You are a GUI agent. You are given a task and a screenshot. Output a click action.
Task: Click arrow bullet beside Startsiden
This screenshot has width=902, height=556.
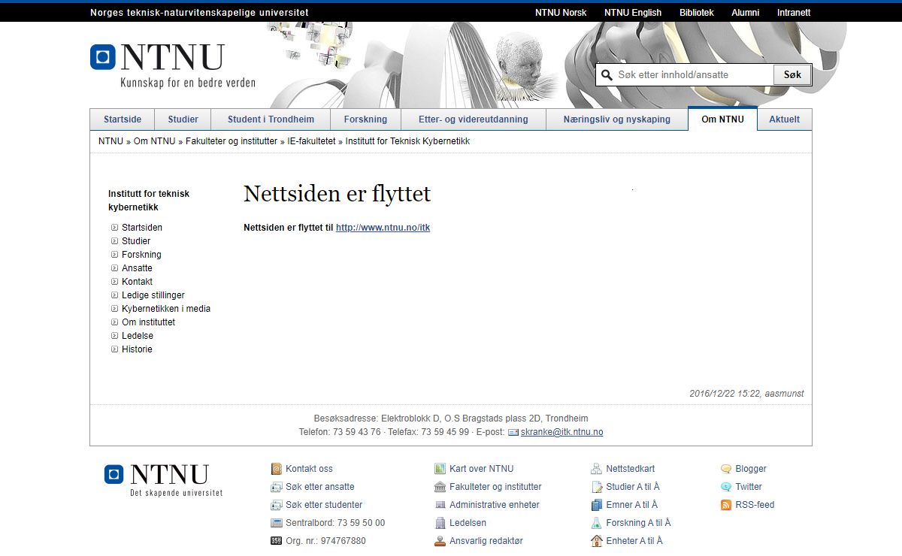coord(114,228)
